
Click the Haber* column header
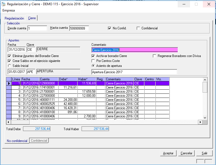(x=87, y=79)
